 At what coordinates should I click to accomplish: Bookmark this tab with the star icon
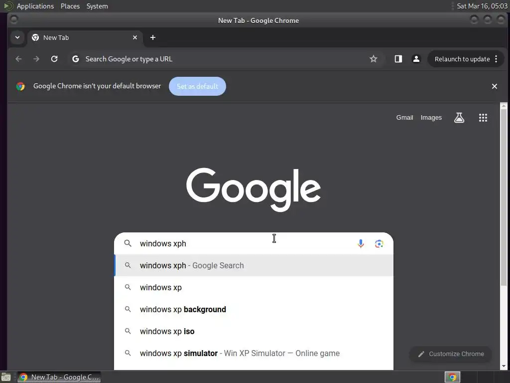[x=374, y=59]
